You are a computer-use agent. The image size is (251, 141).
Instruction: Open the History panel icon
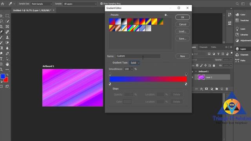229,15
